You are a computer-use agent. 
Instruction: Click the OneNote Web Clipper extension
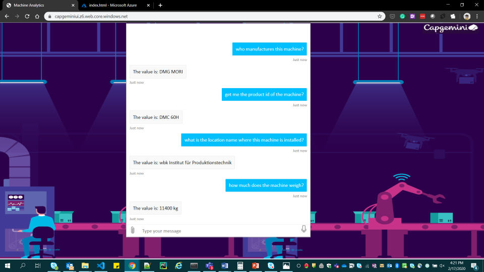coord(412,16)
